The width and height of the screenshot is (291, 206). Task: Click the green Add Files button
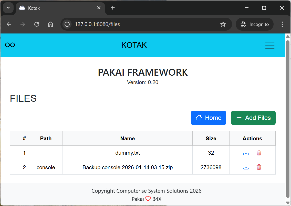(x=253, y=118)
